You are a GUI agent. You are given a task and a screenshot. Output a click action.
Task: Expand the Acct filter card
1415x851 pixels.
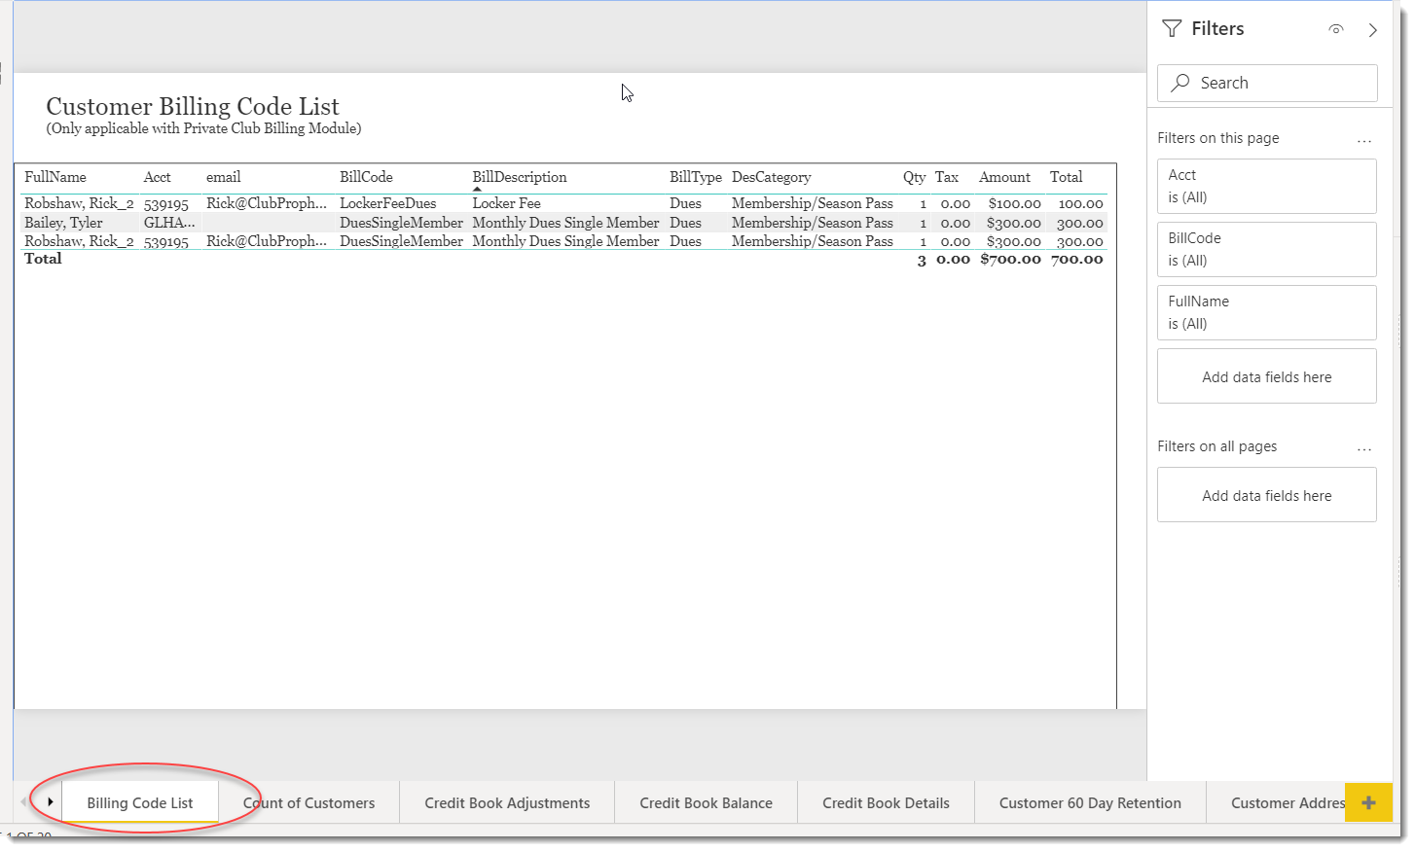click(x=1266, y=186)
